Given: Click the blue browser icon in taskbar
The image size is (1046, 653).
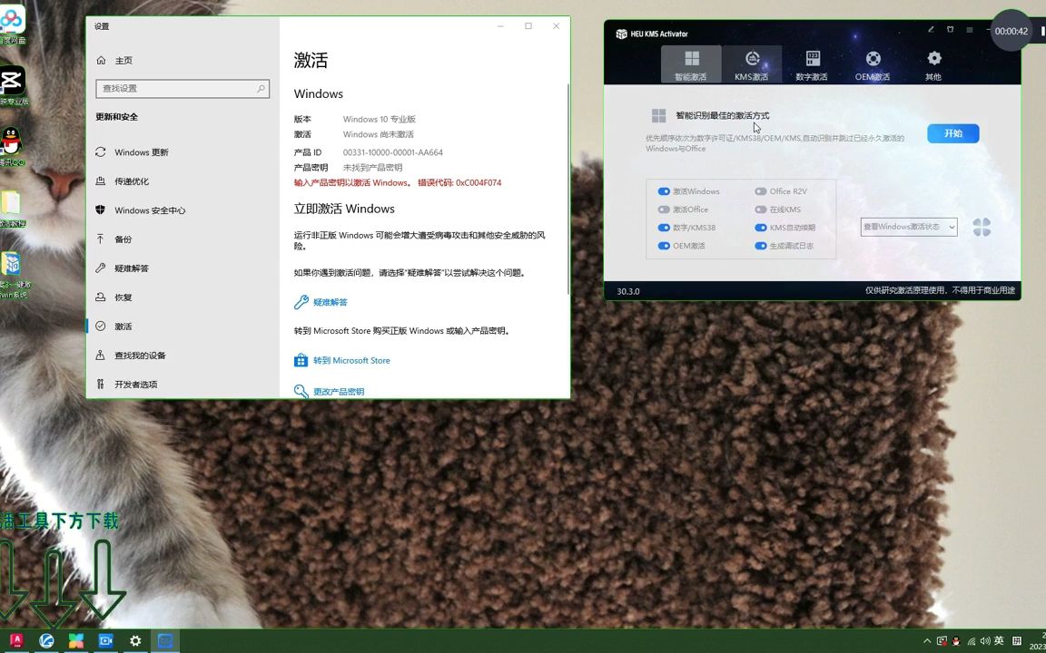Looking at the screenshot, I should tap(46, 640).
